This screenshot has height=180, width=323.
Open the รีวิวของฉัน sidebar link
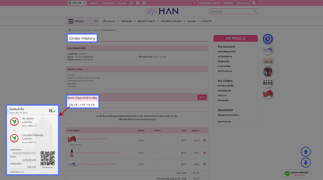tap(223, 100)
